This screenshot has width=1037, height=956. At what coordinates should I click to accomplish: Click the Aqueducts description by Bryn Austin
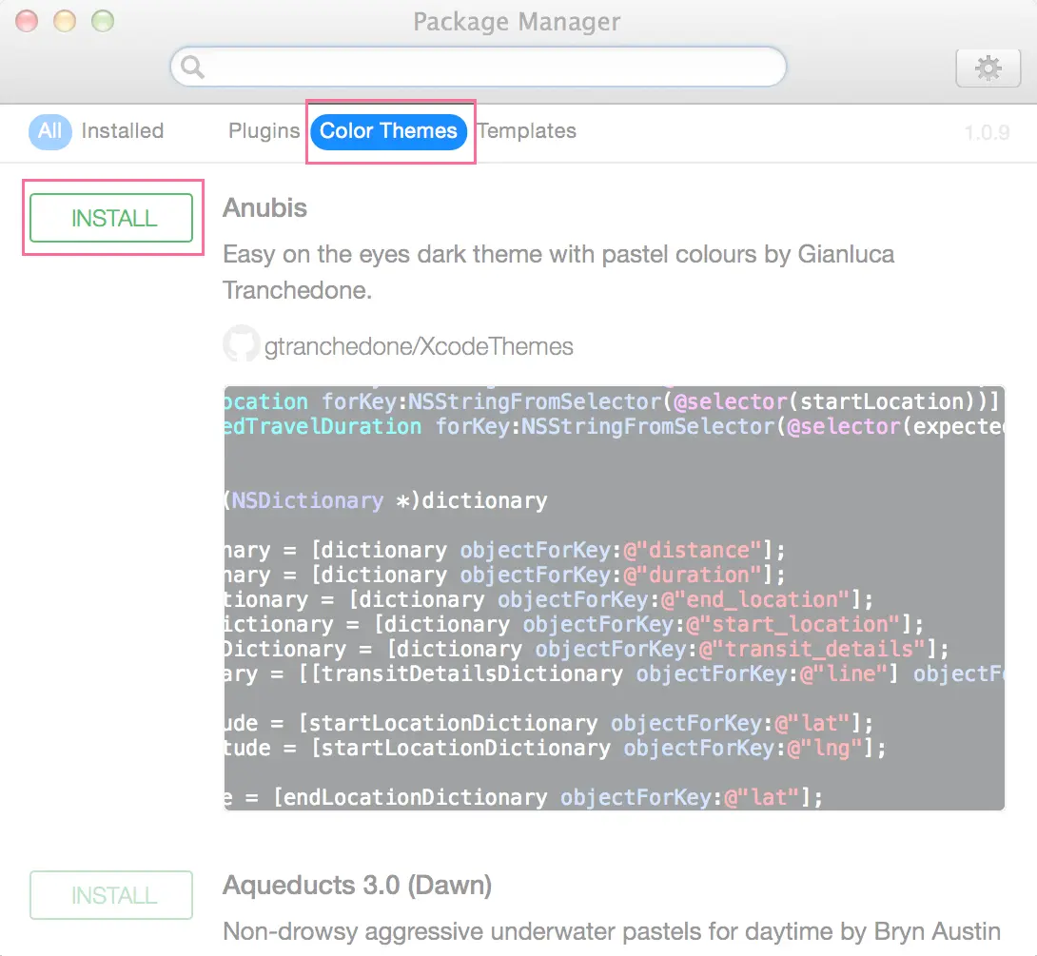612,931
